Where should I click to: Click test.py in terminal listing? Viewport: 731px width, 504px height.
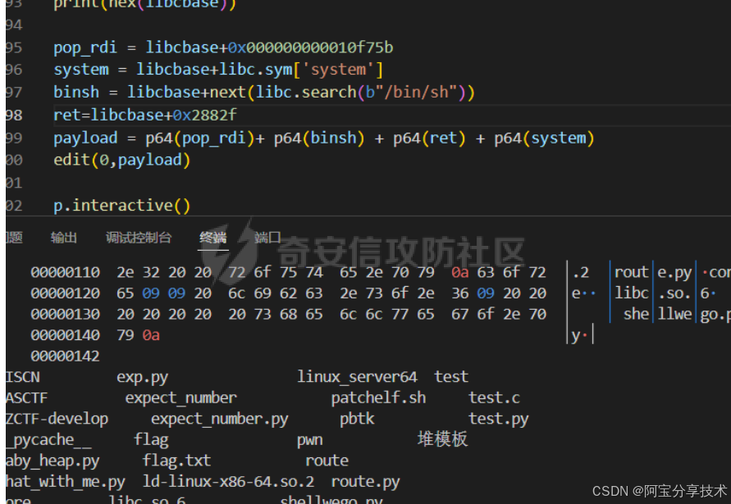(498, 420)
